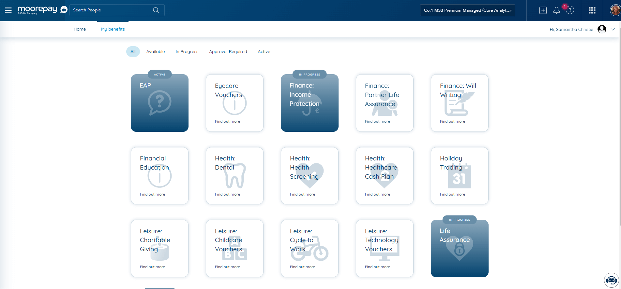Screen dimensions: 621x289
Task: Click Find out more under Eyecare Vouchers
Action: point(227,121)
